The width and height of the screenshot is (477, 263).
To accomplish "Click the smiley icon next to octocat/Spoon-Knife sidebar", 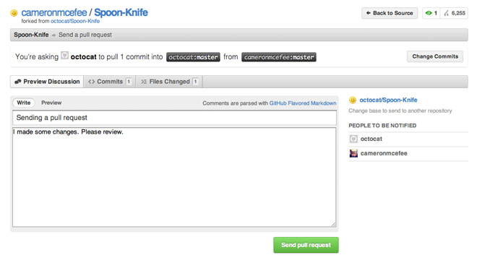I will [353, 100].
